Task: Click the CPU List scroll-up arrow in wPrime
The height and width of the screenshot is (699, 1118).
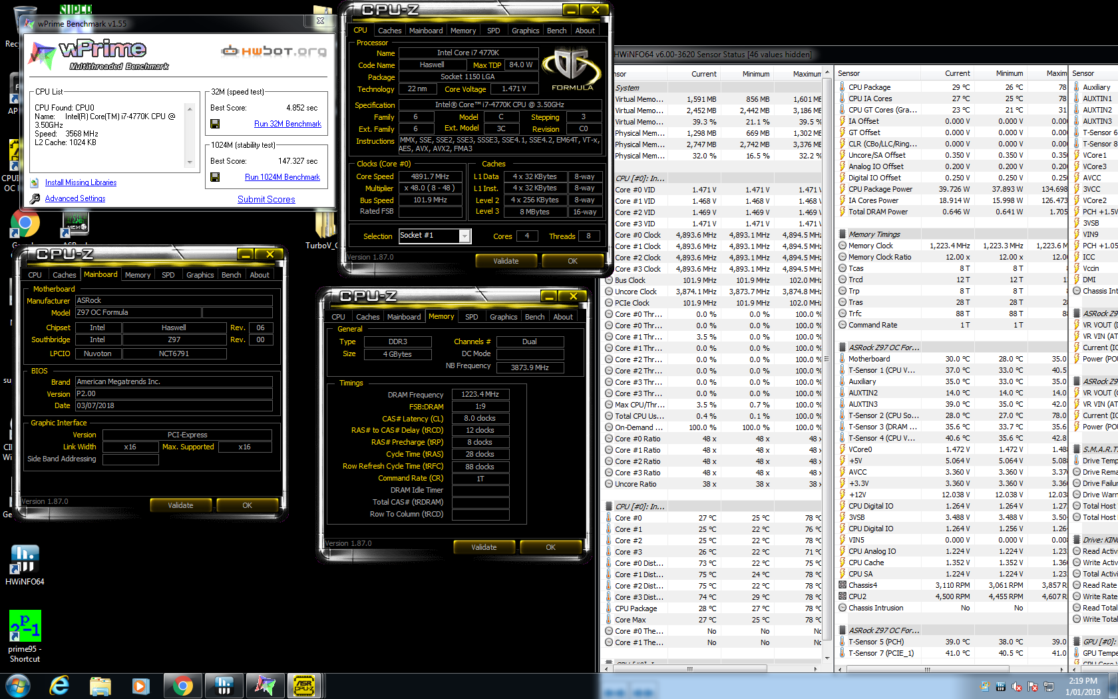Action: [x=190, y=109]
